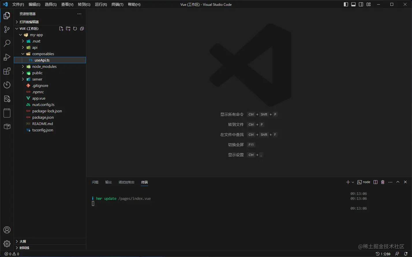Open the 选择(S) menu
The width and height of the screenshot is (412, 257).
(x=51, y=4)
